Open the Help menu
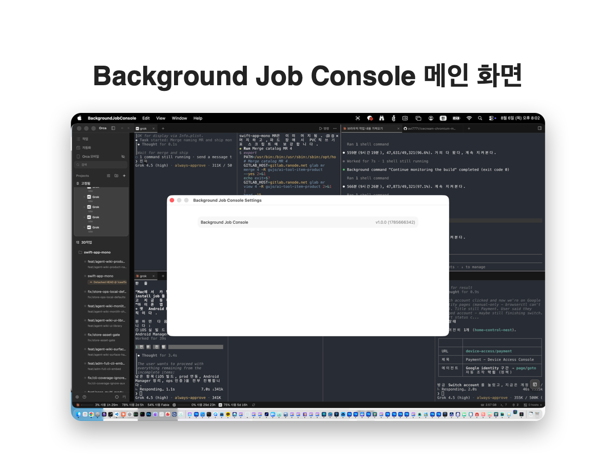616x462 pixels. [x=198, y=118]
